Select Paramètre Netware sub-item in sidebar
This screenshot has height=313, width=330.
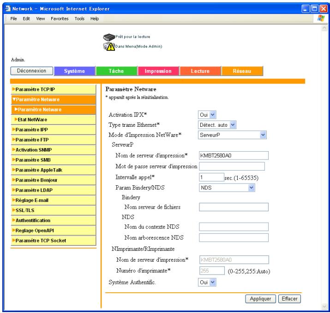click(54, 110)
